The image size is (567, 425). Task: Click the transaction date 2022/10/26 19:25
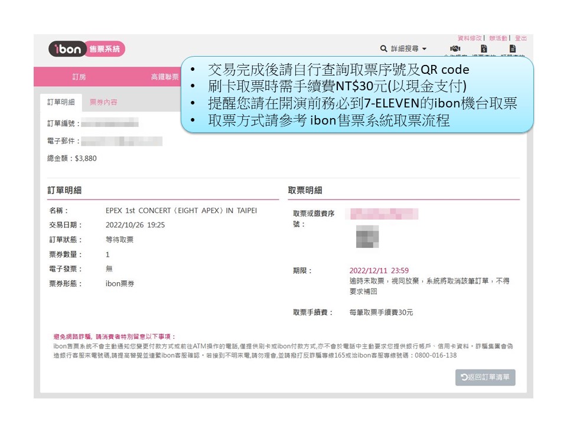click(135, 225)
